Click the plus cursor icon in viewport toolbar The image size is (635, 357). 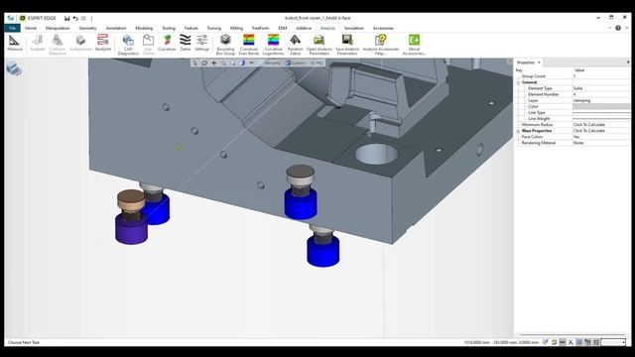(214, 62)
